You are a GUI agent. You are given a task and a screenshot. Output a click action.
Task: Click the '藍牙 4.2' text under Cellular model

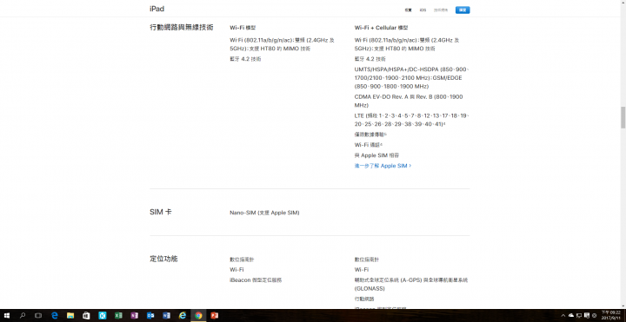370,59
